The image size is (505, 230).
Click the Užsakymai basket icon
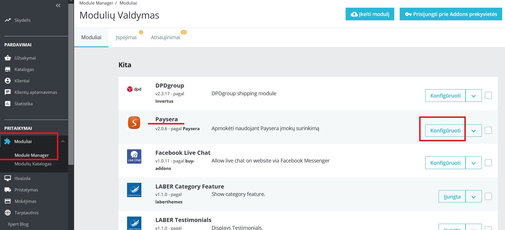(x=8, y=58)
